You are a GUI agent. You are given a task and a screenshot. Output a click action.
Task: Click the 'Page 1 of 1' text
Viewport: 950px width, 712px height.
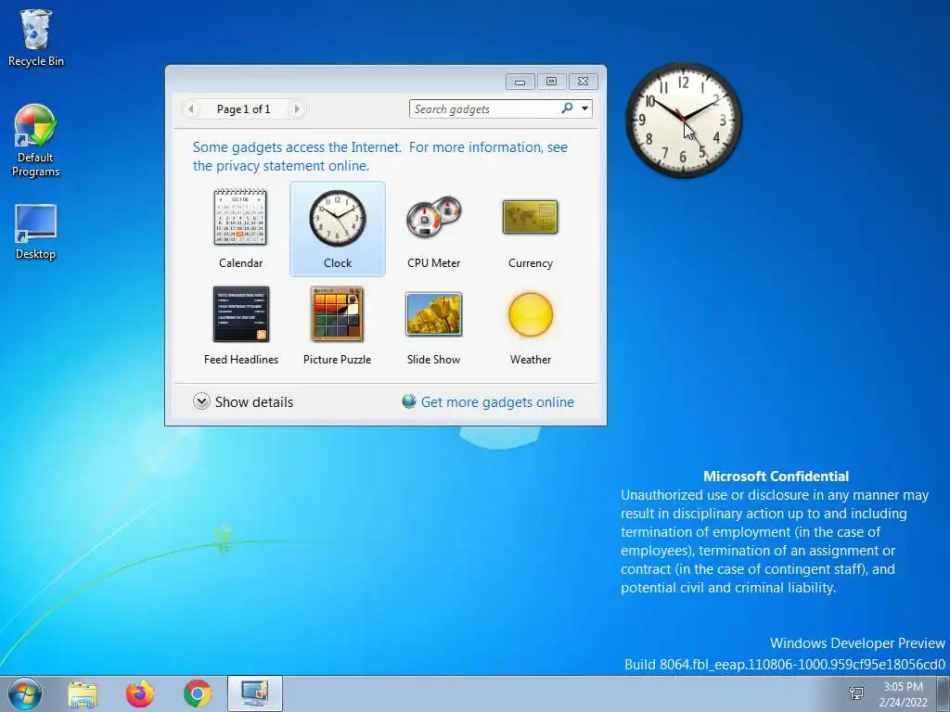pyautogui.click(x=244, y=109)
